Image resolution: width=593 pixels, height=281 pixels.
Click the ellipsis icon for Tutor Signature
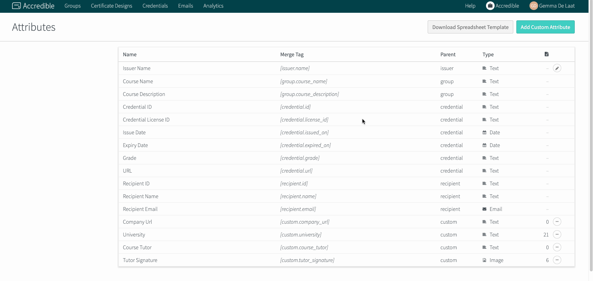557,260
